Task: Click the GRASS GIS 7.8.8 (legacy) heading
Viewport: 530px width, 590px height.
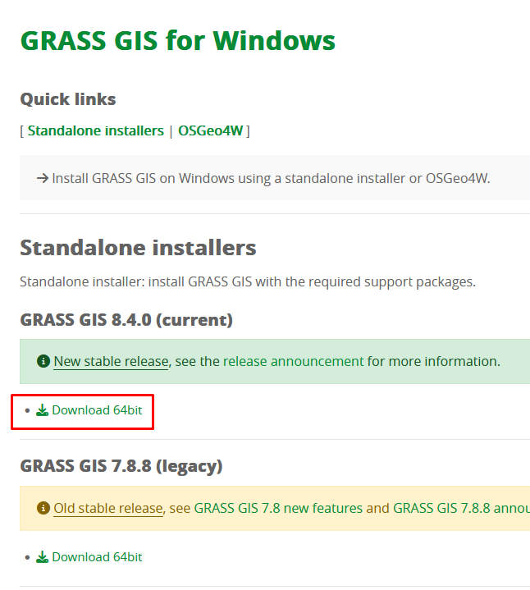Action: 121,466
